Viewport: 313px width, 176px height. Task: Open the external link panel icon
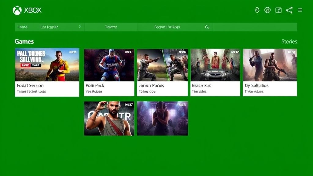coord(278,10)
